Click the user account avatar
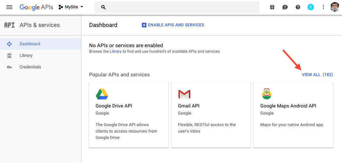Screen dimensions: 342x163 (x=335, y=7)
